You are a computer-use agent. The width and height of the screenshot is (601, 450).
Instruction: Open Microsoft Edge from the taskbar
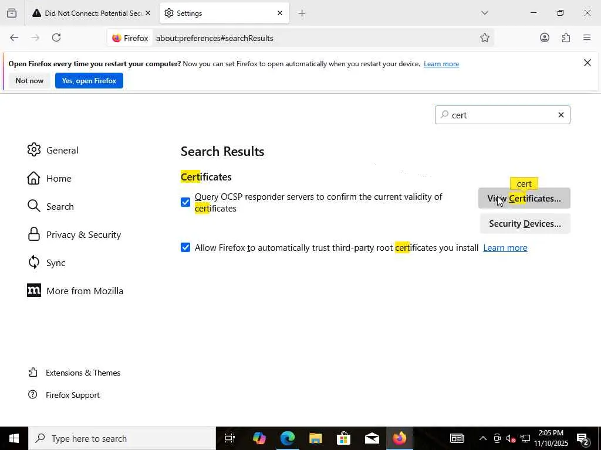pyautogui.click(x=287, y=438)
